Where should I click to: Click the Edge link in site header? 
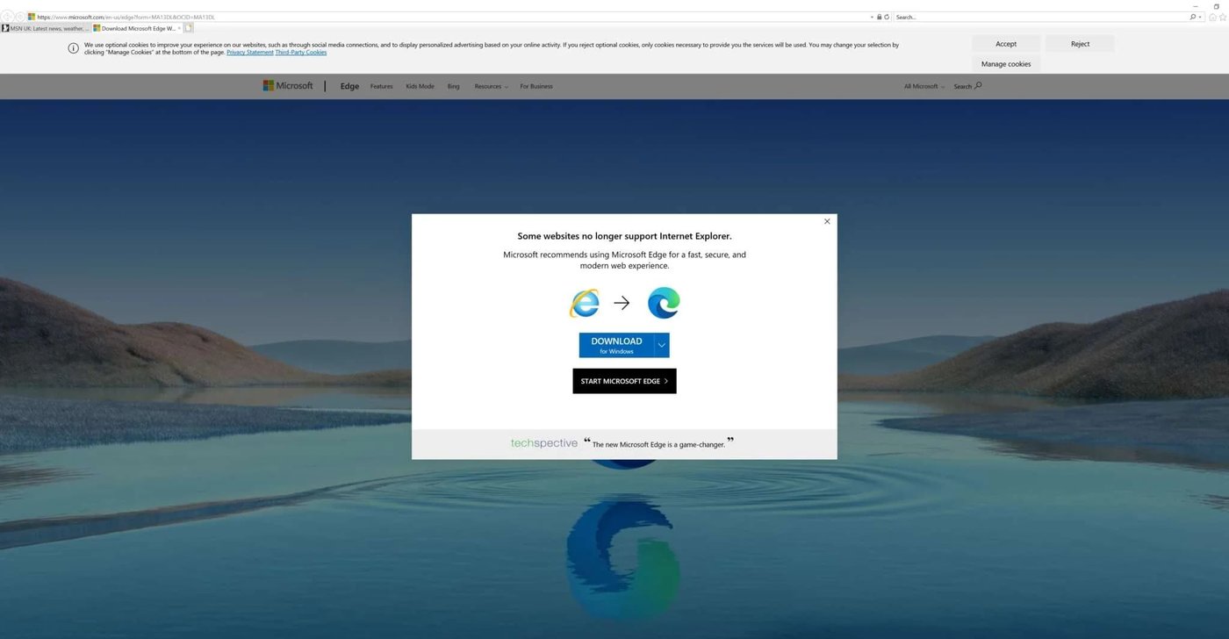point(349,86)
